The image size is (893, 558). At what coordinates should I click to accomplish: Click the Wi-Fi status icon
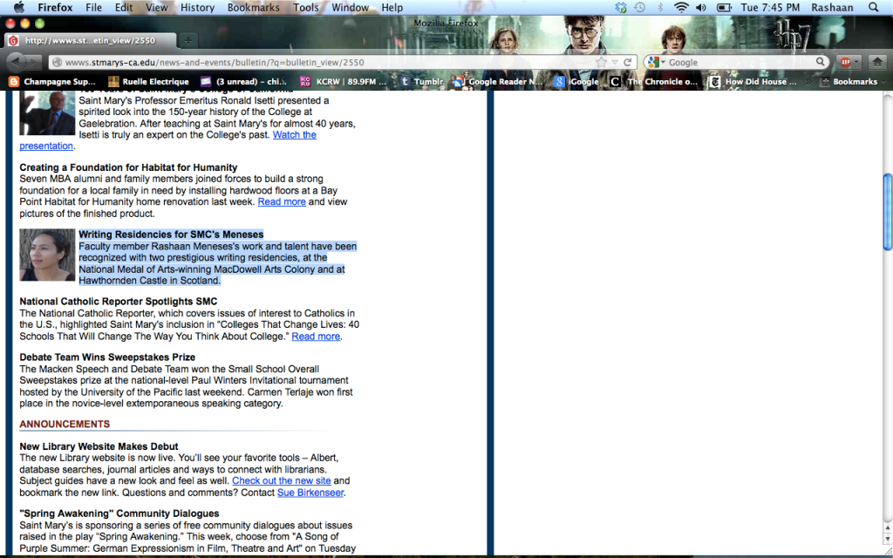[681, 7]
